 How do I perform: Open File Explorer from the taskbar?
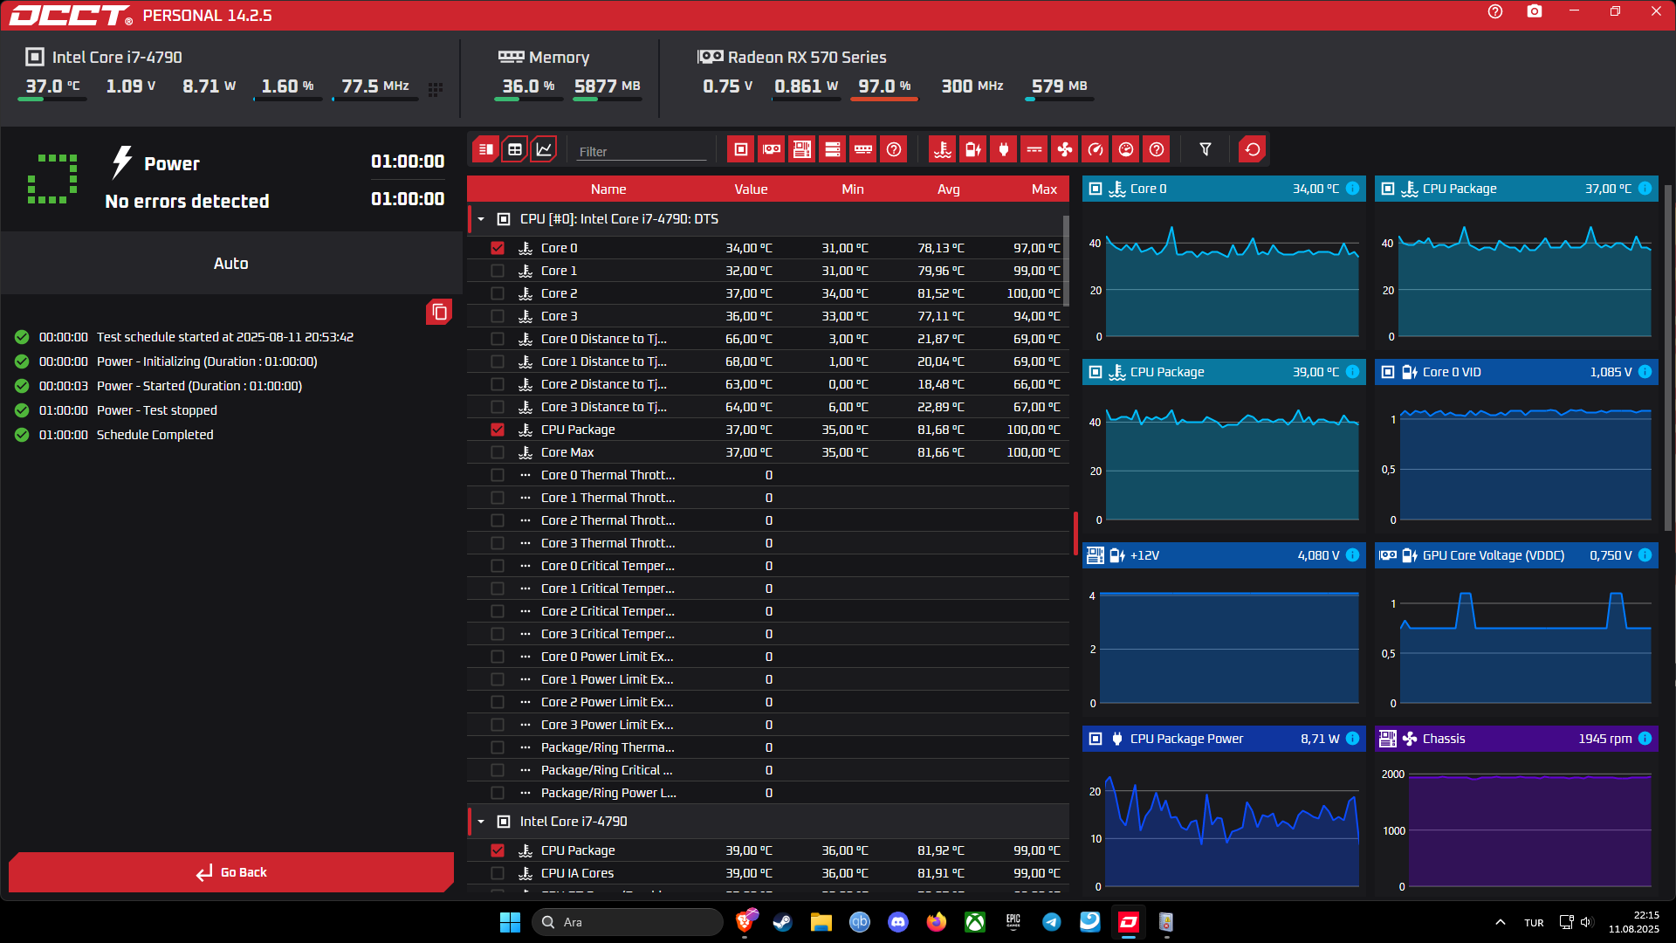(x=821, y=922)
